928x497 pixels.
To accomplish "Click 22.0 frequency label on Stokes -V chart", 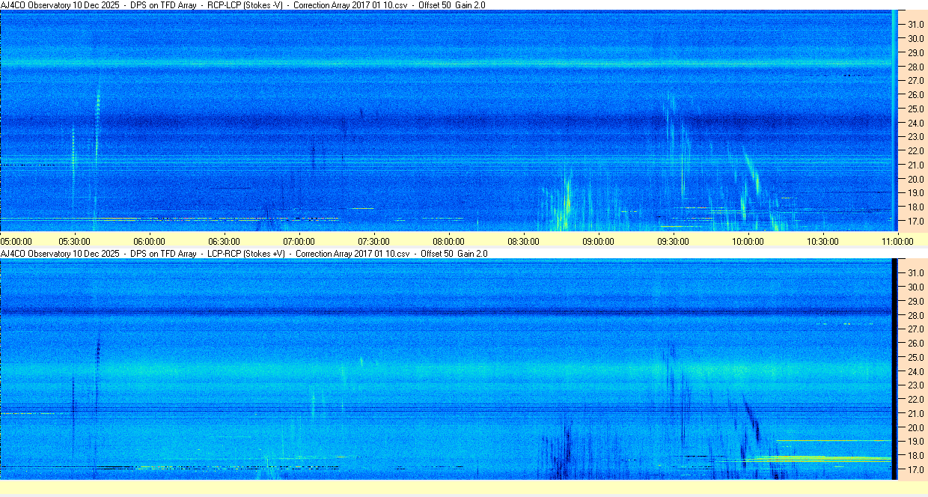I will (x=916, y=151).
